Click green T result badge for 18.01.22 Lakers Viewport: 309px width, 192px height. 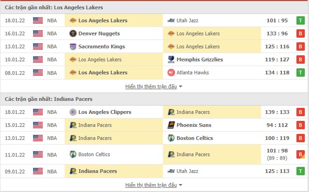click(301, 20)
